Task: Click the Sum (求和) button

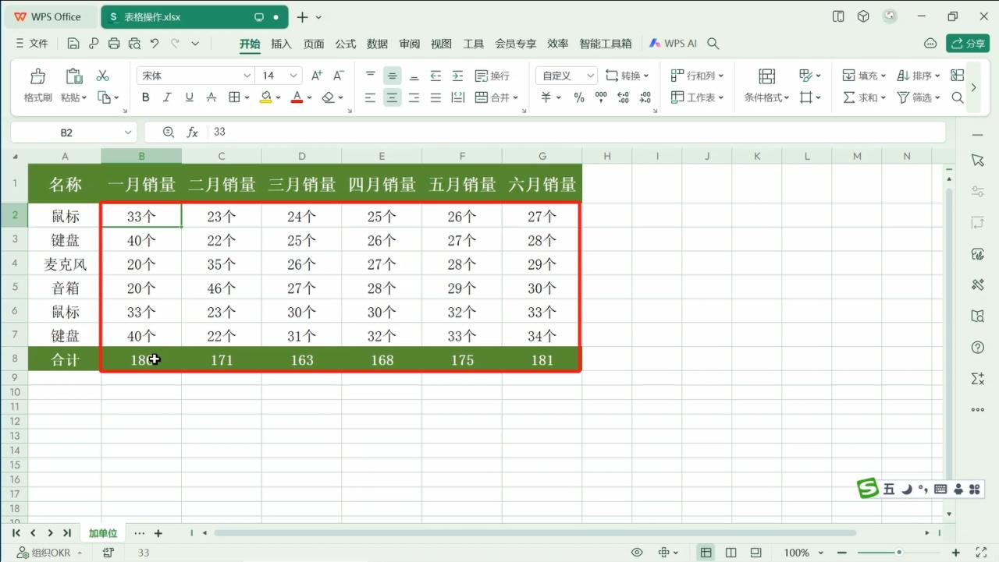Action: 864,97
